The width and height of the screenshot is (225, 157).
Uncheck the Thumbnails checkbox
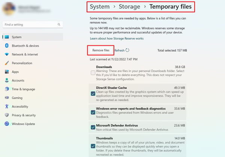[93, 146]
